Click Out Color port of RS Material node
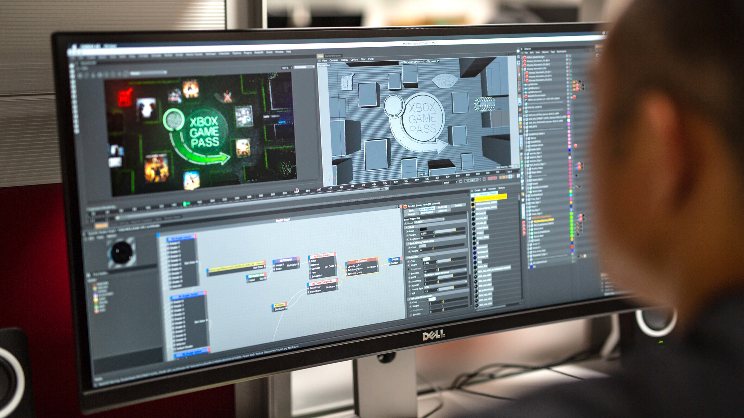The image size is (744, 418). (378, 267)
